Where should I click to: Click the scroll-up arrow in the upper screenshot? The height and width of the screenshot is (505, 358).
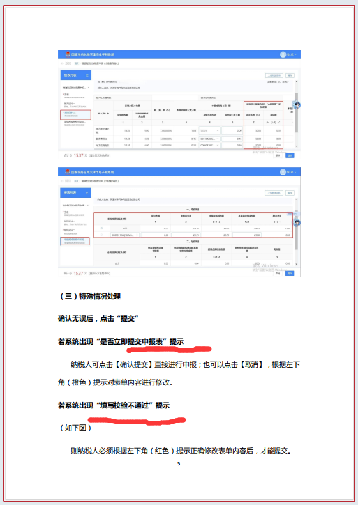pyautogui.click(x=296, y=82)
